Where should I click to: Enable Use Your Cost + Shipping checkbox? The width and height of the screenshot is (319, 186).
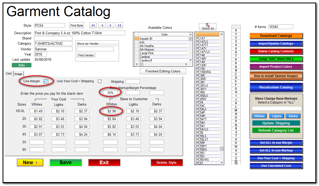(x=99, y=81)
